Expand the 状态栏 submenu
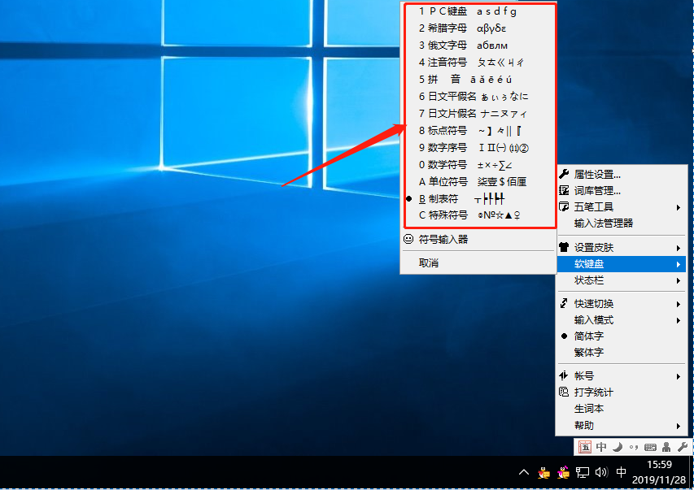This screenshot has height=490, width=694. click(x=589, y=280)
